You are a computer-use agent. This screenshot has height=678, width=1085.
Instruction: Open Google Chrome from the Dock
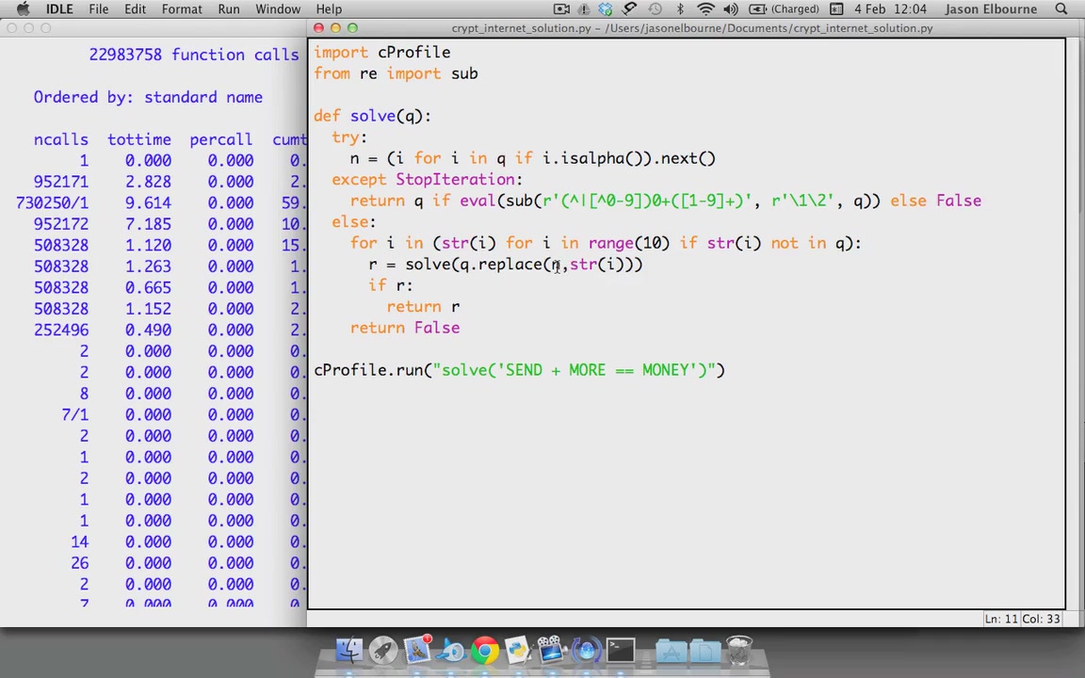pyautogui.click(x=485, y=651)
